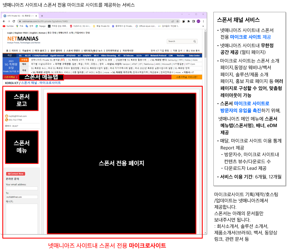Click the 스폰서 메뉴 sponsor menu box

[22, 147]
